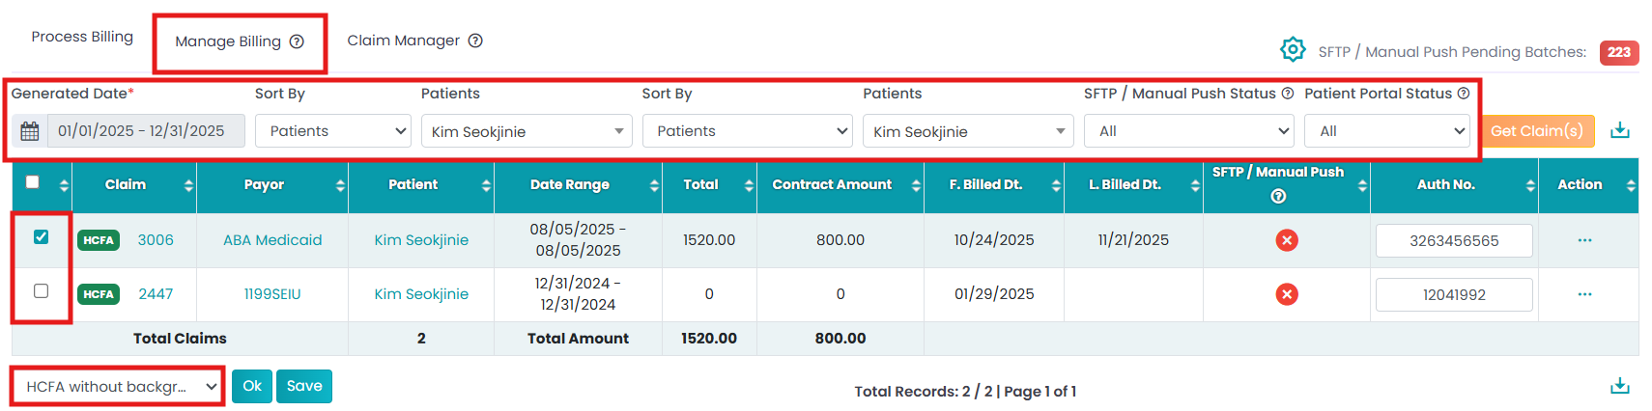Toggle the select-all checkbox in table header

pyautogui.click(x=33, y=182)
